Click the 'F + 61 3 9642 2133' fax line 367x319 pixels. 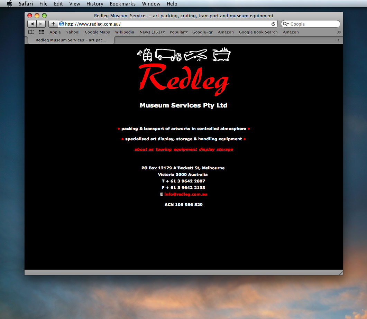pyautogui.click(x=183, y=188)
